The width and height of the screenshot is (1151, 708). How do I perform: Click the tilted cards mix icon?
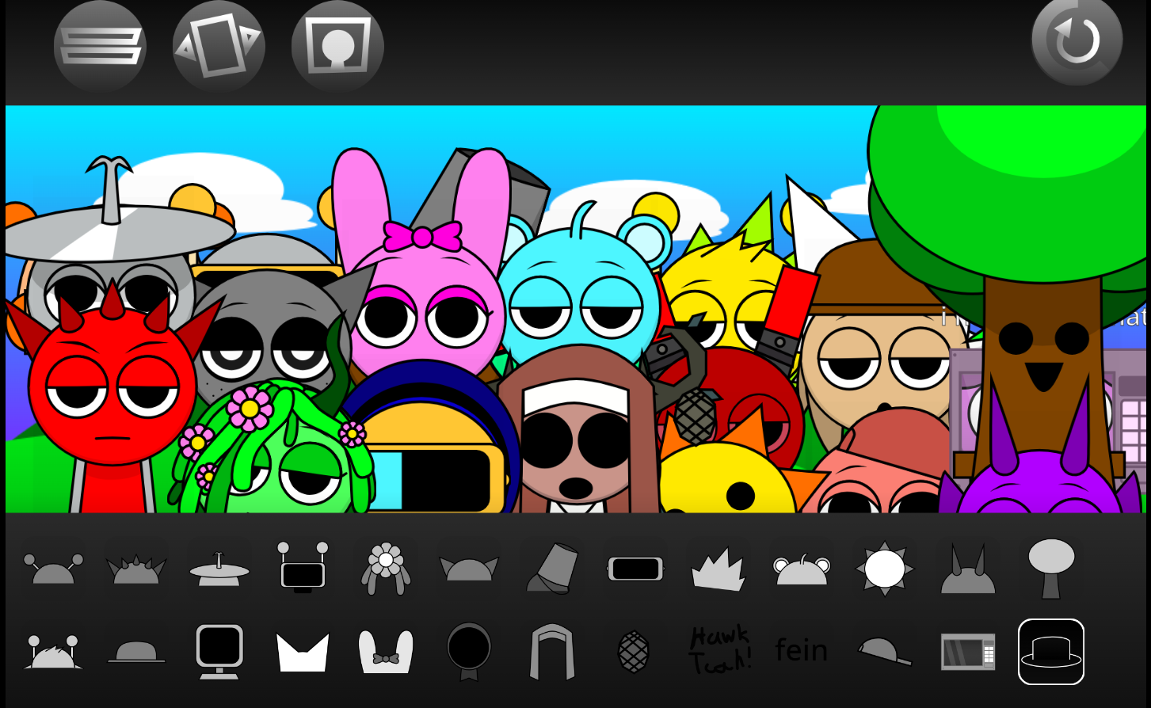tap(219, 46)
